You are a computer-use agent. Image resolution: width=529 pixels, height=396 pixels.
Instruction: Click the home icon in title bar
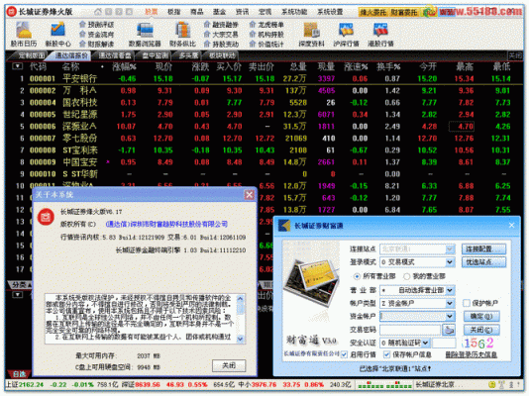(98, 12)
